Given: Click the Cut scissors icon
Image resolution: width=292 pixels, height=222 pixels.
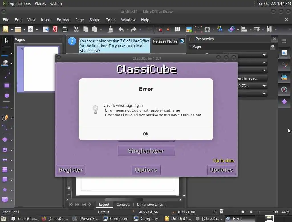Looking at the screenshot, I should (76, 29).
